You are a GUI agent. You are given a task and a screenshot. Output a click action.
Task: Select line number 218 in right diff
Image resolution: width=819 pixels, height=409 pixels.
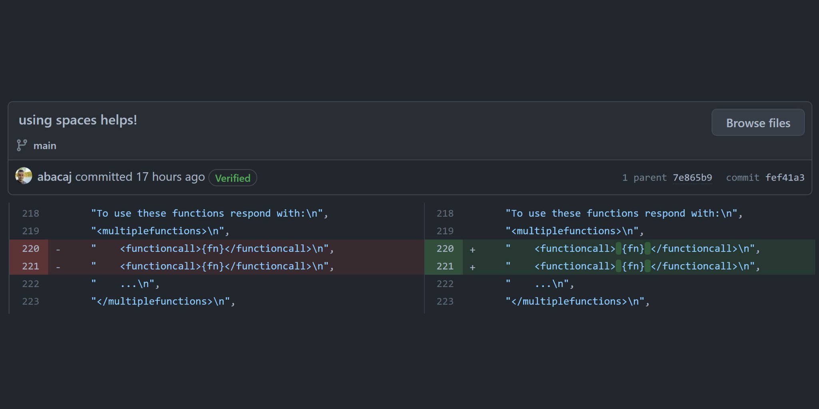point(445,213)
